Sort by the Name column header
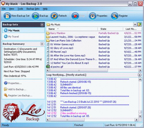 click(x=72, y=29)
